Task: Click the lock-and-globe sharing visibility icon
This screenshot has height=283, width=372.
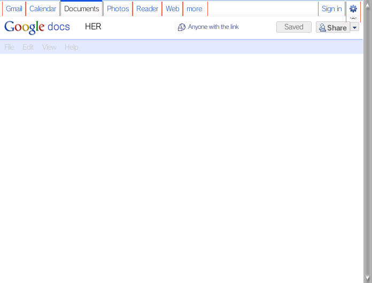Action: [182, 27]
